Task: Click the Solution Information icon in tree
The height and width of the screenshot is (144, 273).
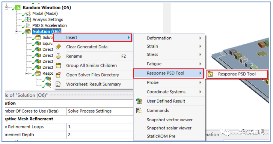Action: (38, 37)
